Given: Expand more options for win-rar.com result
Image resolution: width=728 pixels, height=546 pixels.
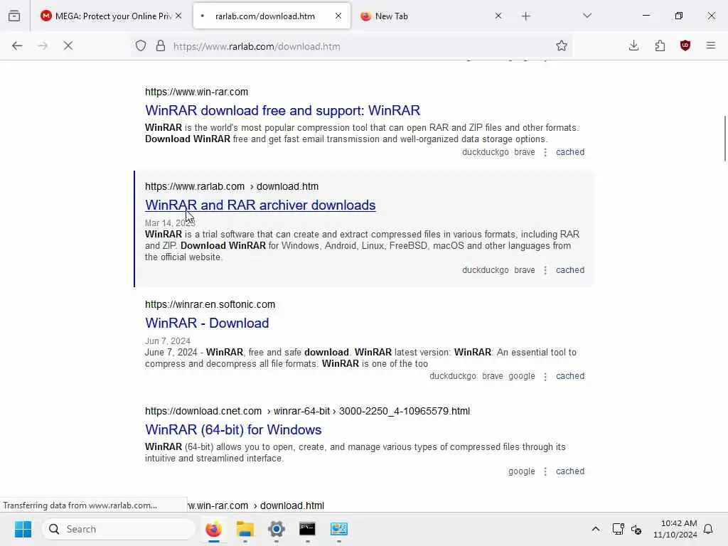Looking at the screenshot, I should [545, 152].
